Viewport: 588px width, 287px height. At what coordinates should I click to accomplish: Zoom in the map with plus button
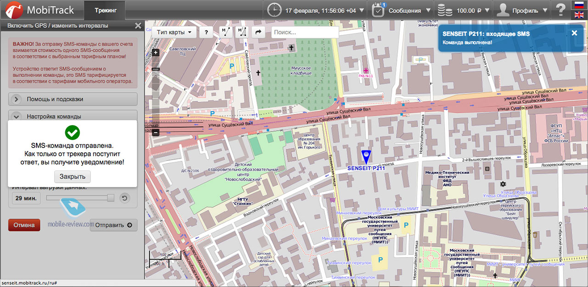(156, 52)
